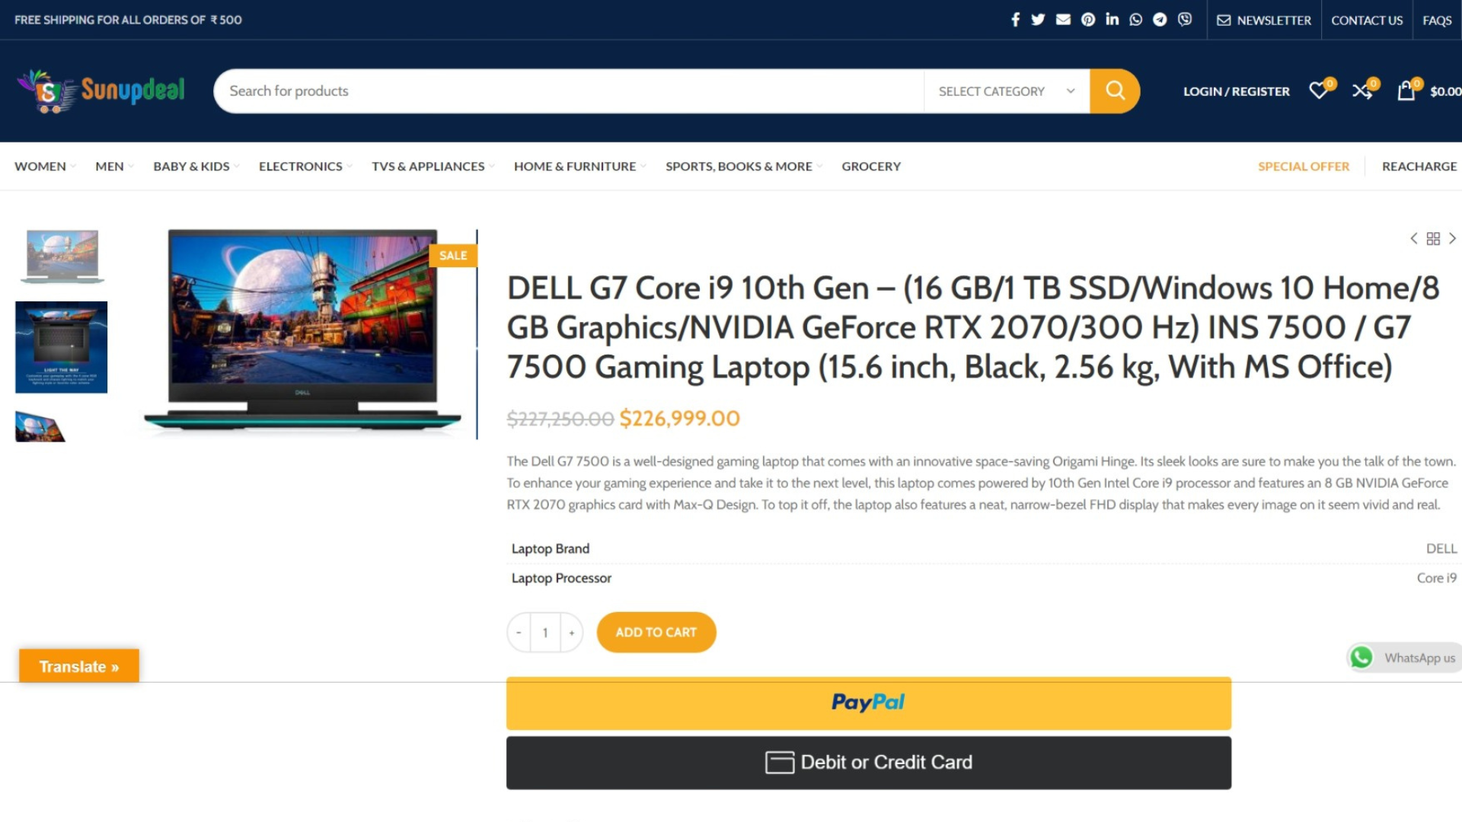The width and height of the screenshot is (1462, 822).
Task: Increase quantity with the plus button
Action: click(x=572, y=632)
